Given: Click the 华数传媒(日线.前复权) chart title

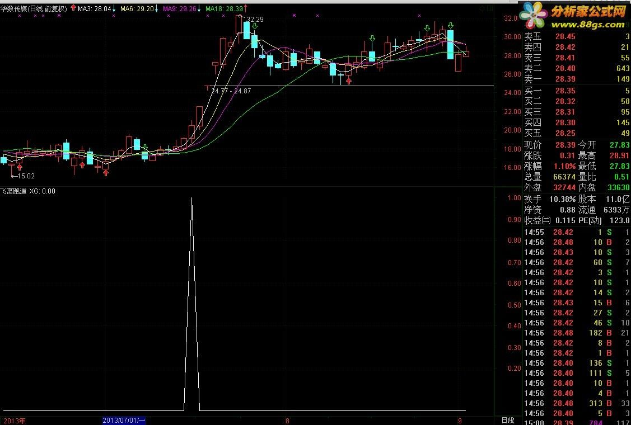Looking at the screenshot, I should pos(34,9).
